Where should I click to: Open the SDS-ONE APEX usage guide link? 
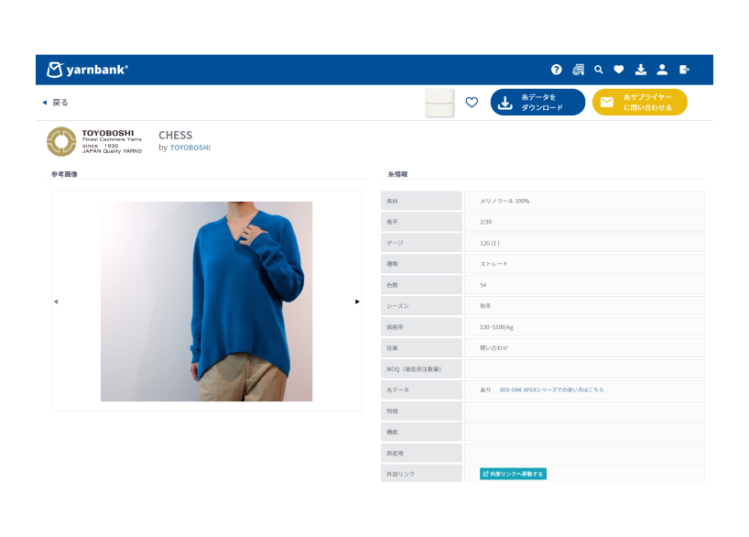coord(551,389)
